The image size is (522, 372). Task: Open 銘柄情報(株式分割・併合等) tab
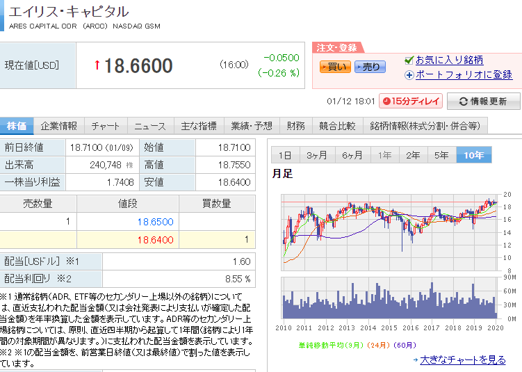coord(425,126)
